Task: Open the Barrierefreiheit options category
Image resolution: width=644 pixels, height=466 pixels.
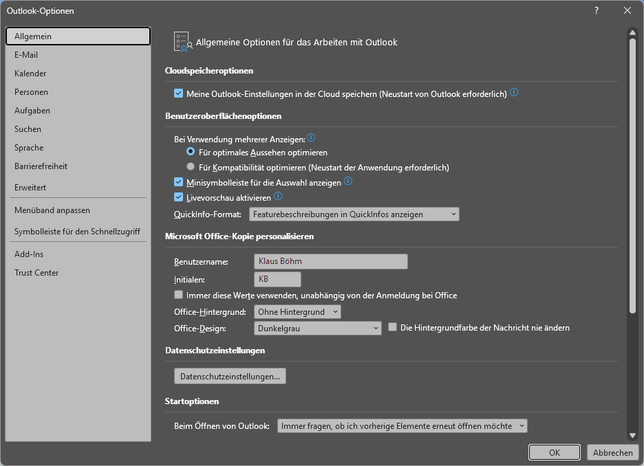Action: [x=78, y=166]
